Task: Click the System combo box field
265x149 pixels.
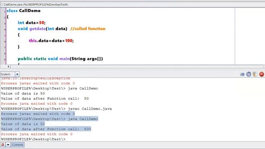Action: [x=7, y=74]
